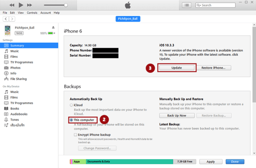256x168 pixels.
Task: Click the fast-forward playback button
Action: (x=30, y=5)
